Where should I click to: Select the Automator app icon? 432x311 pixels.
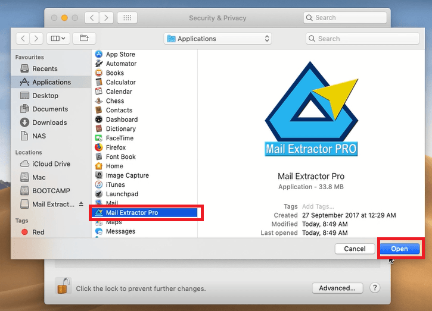pos(99,64)
